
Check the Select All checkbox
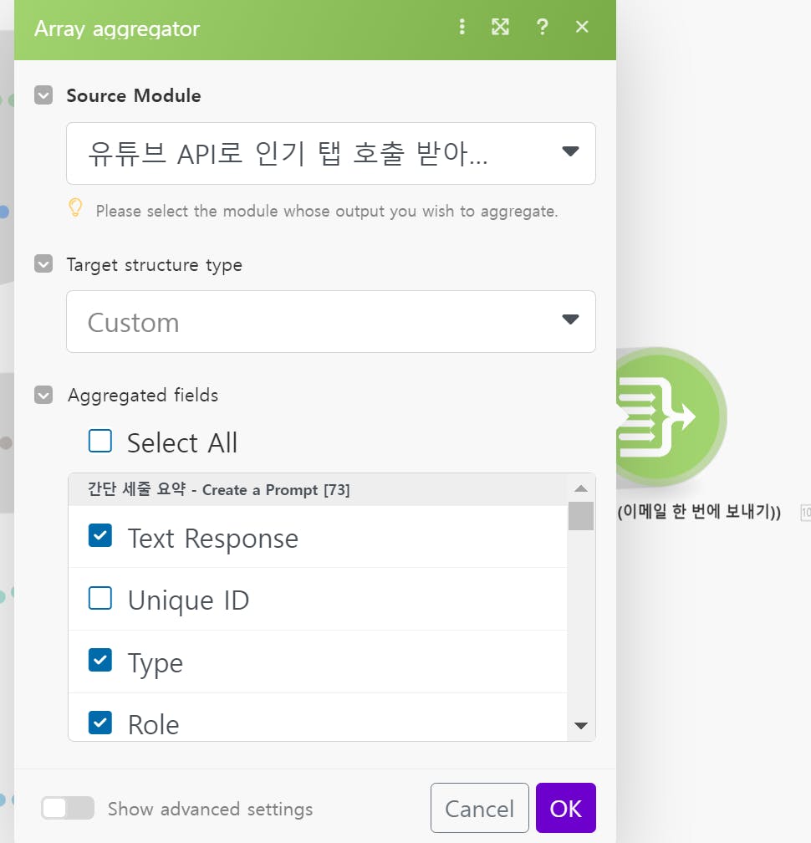click(100, 441)
